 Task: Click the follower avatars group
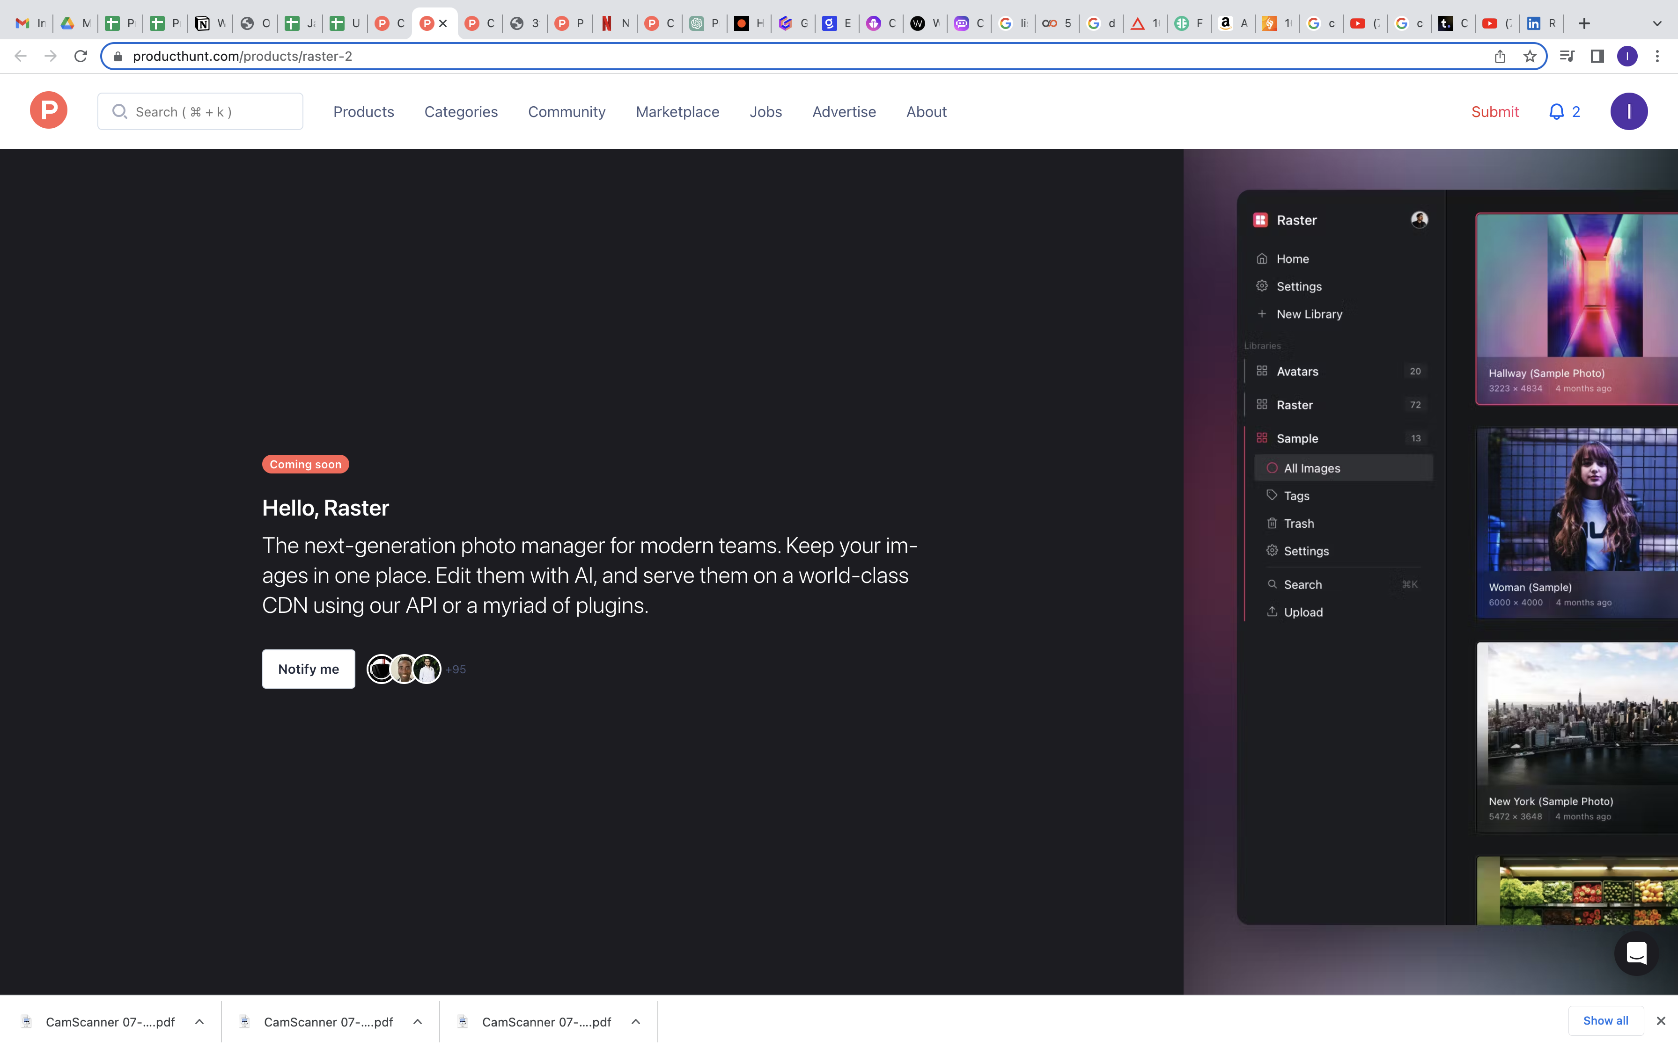[404, 670]
